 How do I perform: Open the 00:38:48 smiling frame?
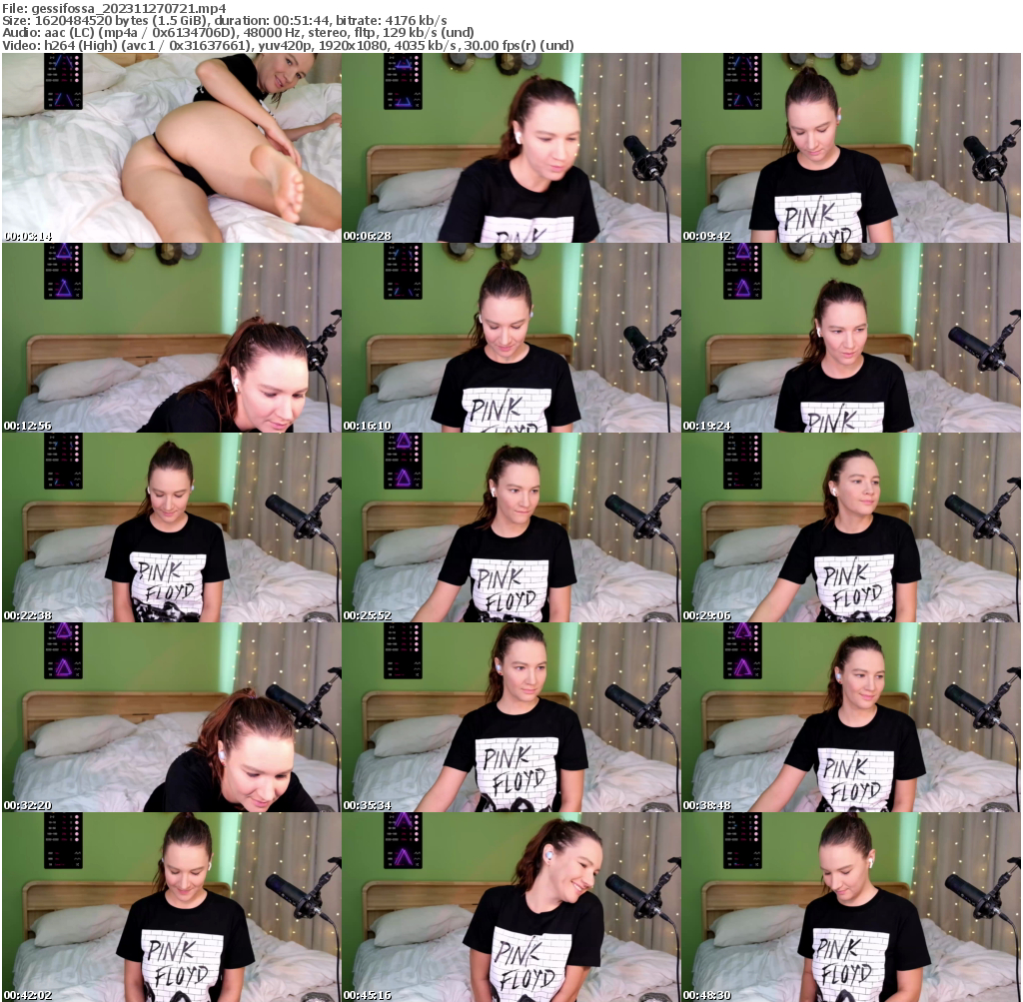(851, 712)
